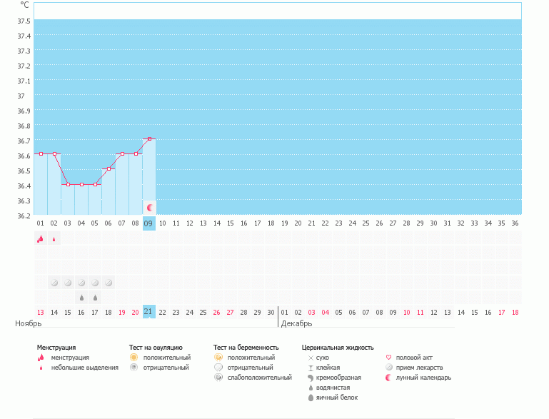
Task: Click the Ноябрь month label
Action: click(x=29, y=323)
